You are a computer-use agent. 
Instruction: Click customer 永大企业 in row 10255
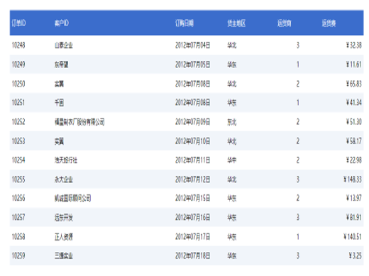coord(64,180)
